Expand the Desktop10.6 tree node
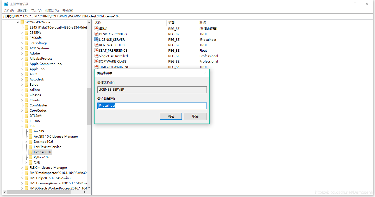 pos(26,141)
